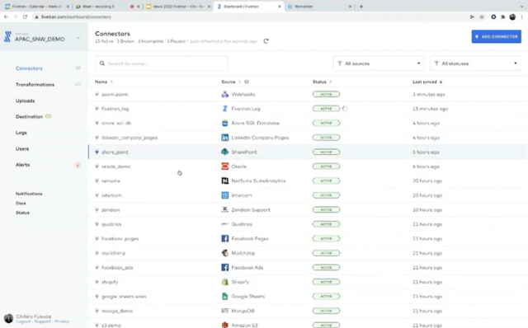Switch to the Worksheet browser tab
The image size is (528, 328).
(318, 7)
